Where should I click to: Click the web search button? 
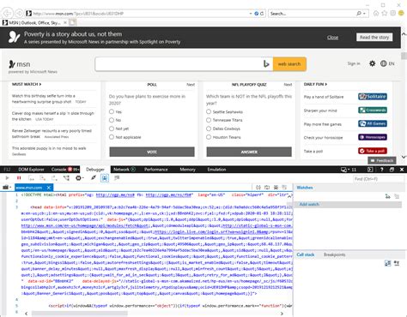coord(289,64)
